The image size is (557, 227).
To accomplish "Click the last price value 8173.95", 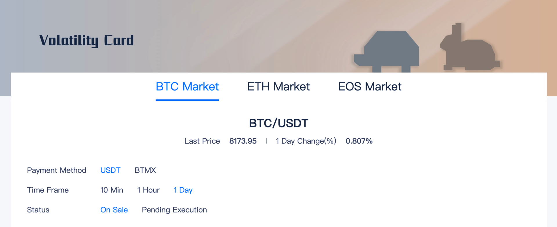I will [x=243, y=141].
